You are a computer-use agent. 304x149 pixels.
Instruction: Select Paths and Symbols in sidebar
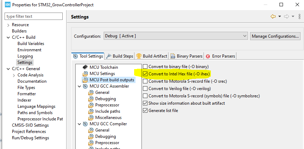(35, 113)
